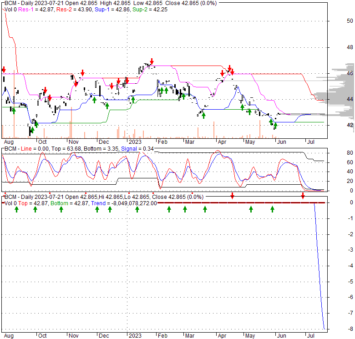The image size is (355, 339).
Task: Click the Aug label on price chart time axis
Action: pyautogui.click(x=9, y=142)
